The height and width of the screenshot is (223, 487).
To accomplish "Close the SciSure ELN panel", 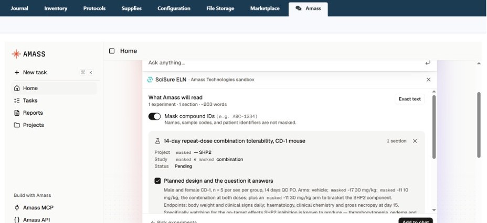I will pos(429,80).
